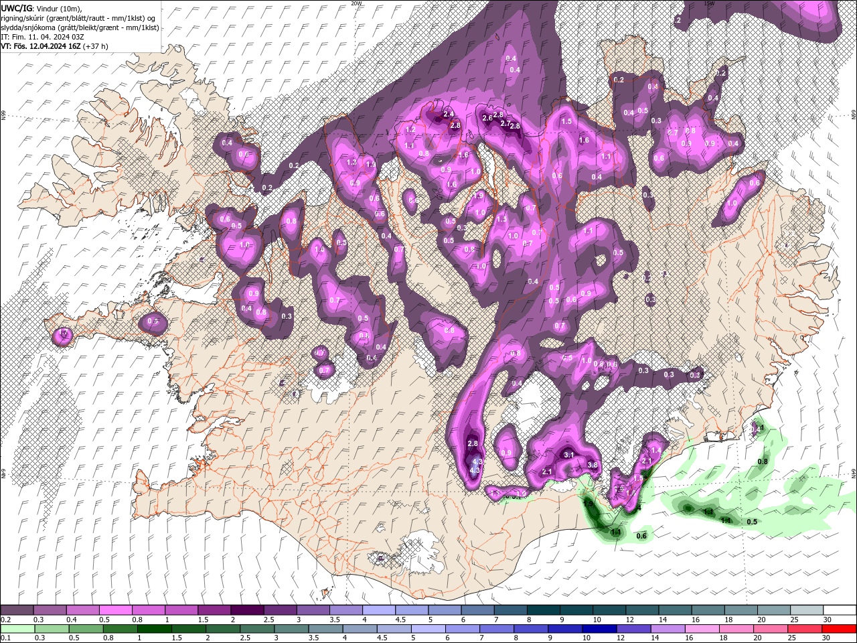This screenshot has width=857, height=643.
Task: Select the pink rain swatch starting at 18
Action: (737, 629)
